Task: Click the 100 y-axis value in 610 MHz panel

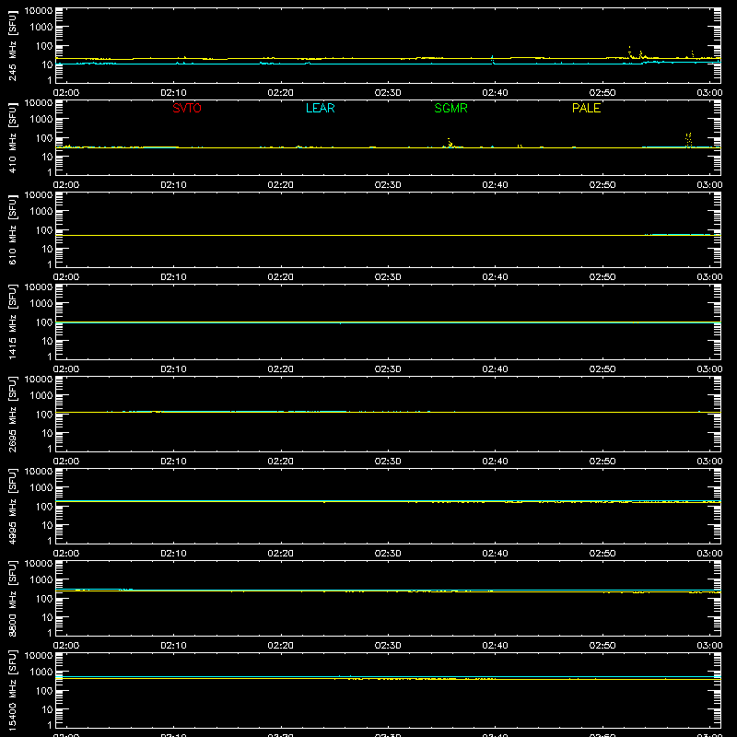Action: 44,230
